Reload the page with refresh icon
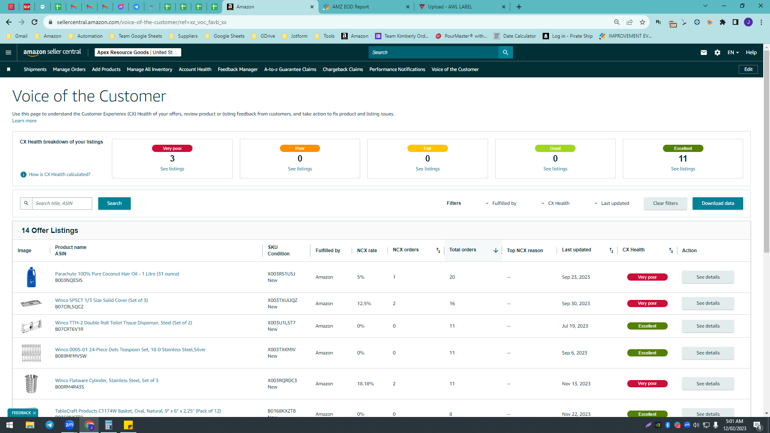 click(x=34, y=22)
